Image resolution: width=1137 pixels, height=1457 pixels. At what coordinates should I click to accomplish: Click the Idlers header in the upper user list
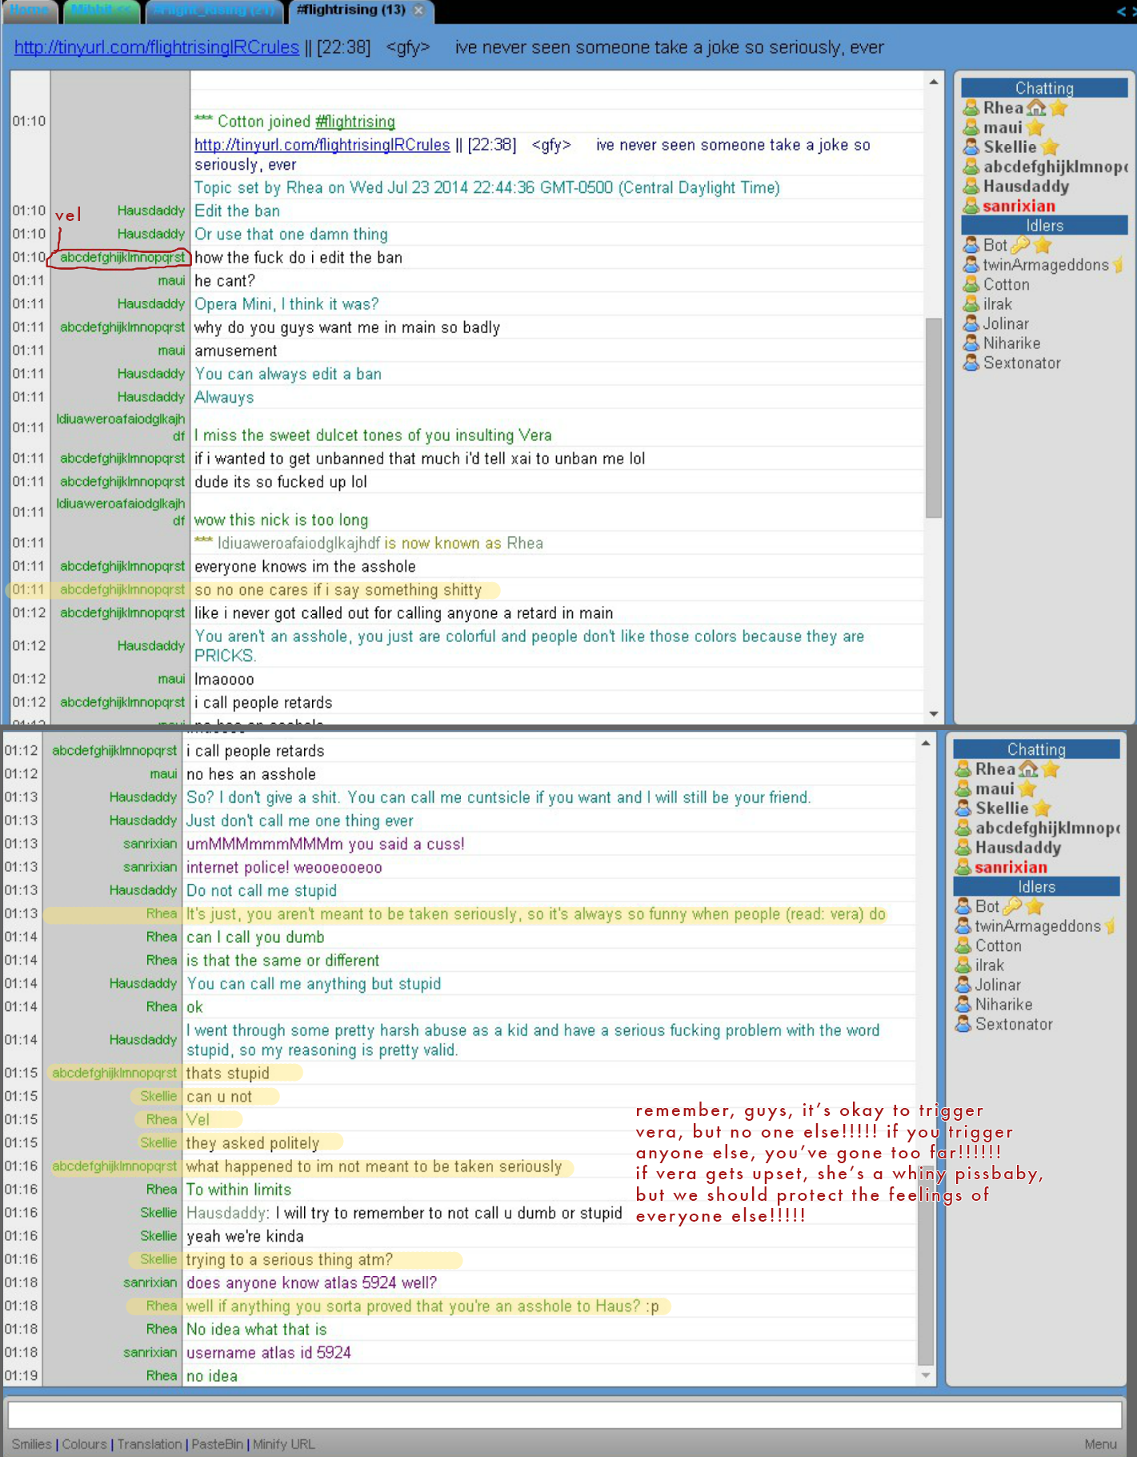1044,226
